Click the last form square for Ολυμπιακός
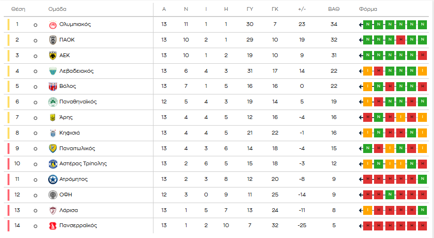434x238 pixels. (423, 25)
